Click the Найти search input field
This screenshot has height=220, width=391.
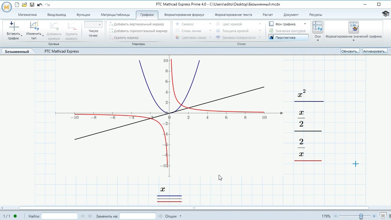[59, 216]
